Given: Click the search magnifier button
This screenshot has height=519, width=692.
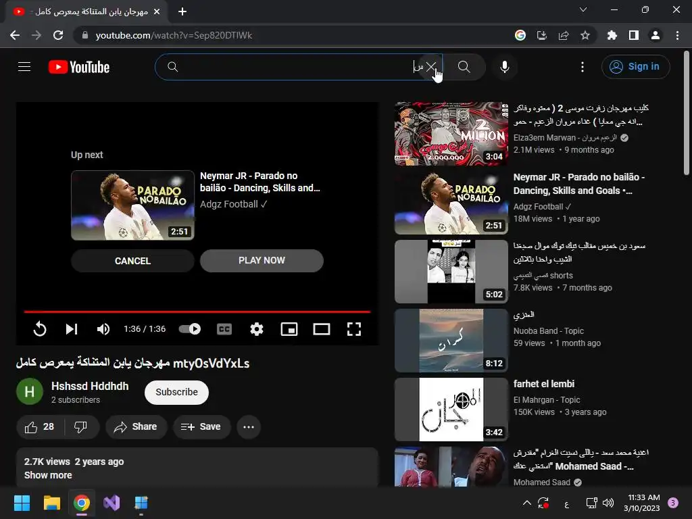Looking at the screenshot, I should pos(464,67).
